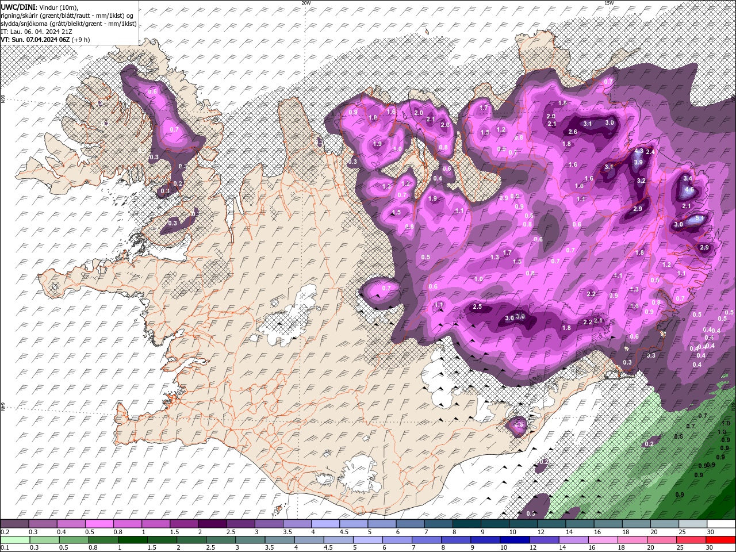Image resolution: width=736 pixels, height=552 pixels.
Task: Click the 4.3 snowfall value on the map
Action: (x=639, y=151)
